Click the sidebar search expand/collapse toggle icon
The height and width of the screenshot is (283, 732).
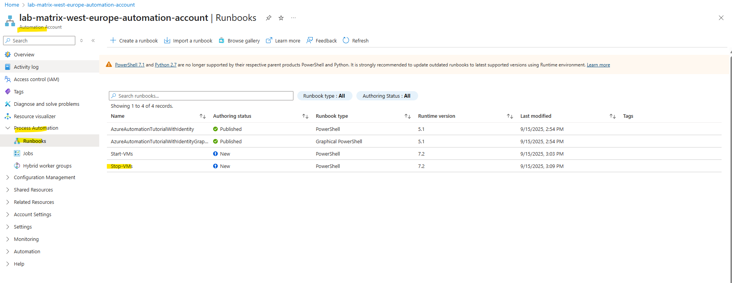[81, 41]
